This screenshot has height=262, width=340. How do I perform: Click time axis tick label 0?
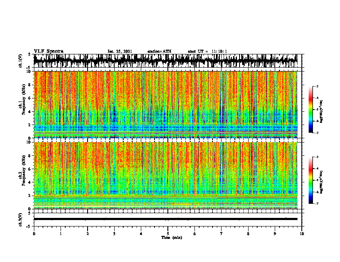coord(34,234)
